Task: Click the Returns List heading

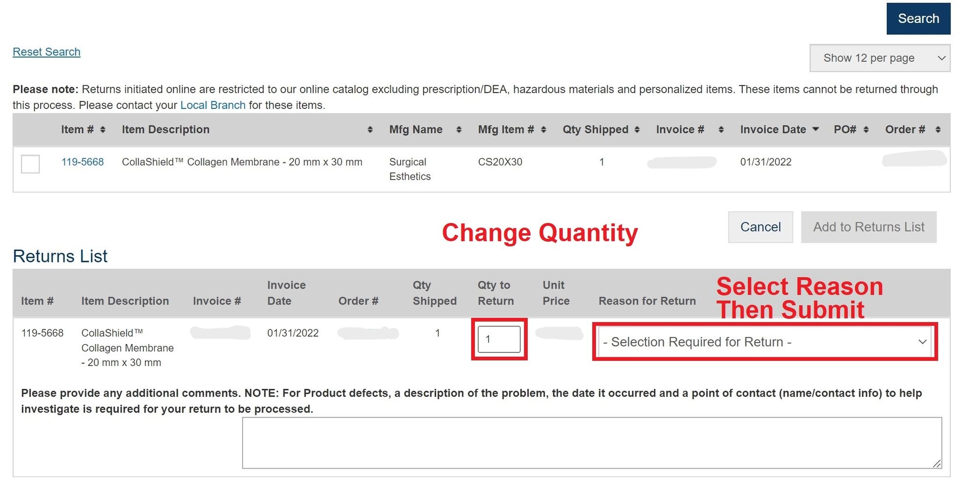Action: coord(60,256)
